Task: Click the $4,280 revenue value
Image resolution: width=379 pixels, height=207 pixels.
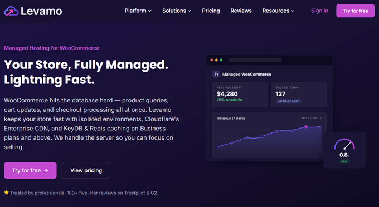Action: point(227,94)
